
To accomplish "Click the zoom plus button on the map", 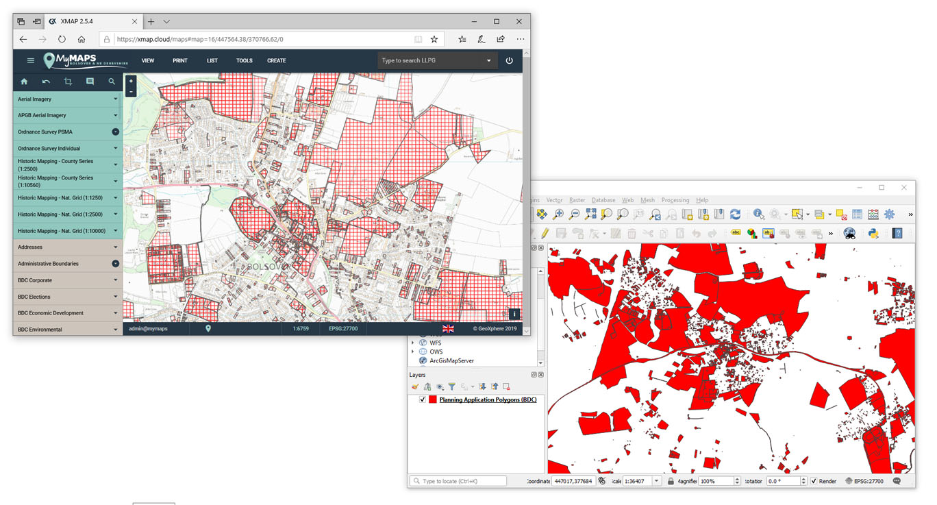I will (x=130, y=81).
